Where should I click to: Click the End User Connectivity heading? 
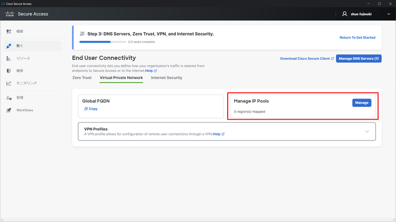[x=104, y=58]
